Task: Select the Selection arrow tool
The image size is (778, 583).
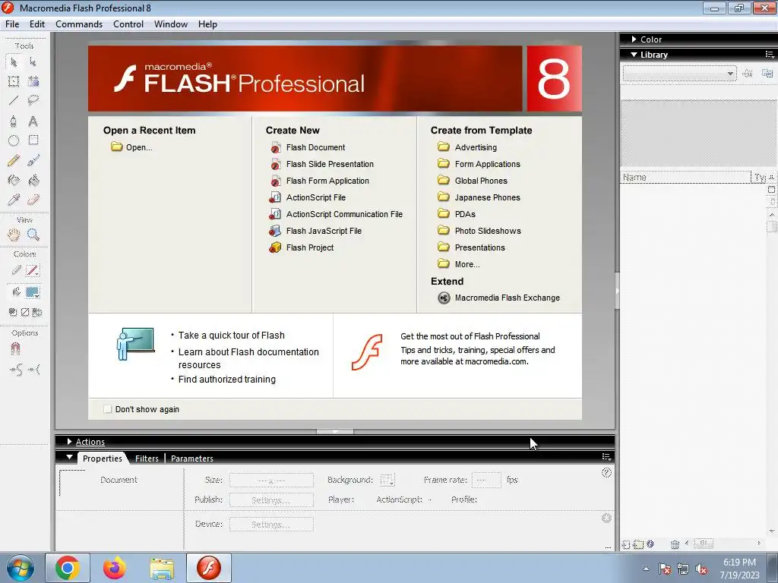Action: (x=14, y=62)
